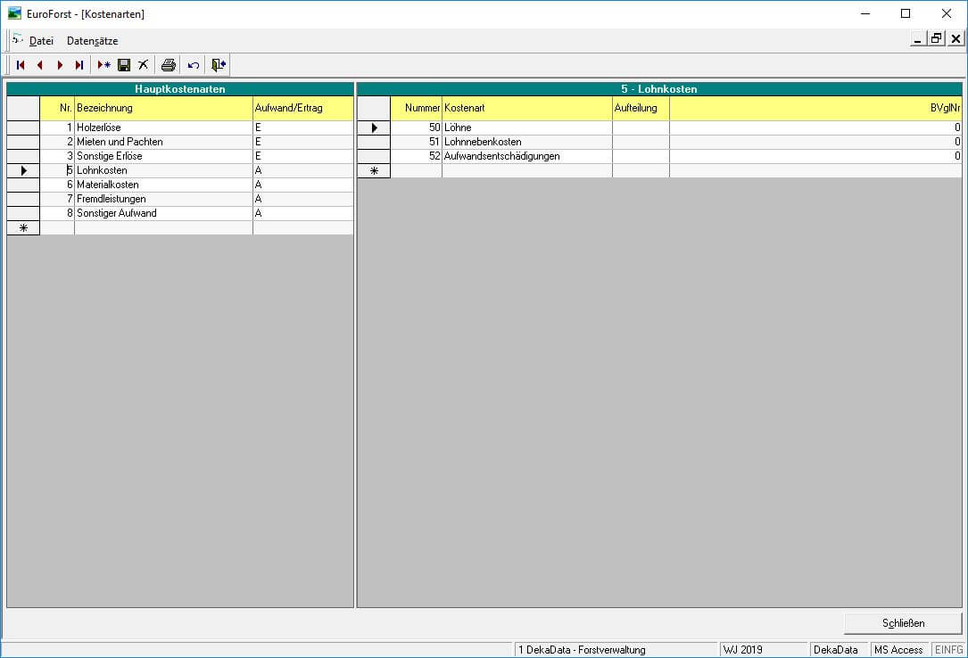Viewport: 968px width, 658px height.
Task: Open the Datei menu
Action: click(x=41, y=41)
